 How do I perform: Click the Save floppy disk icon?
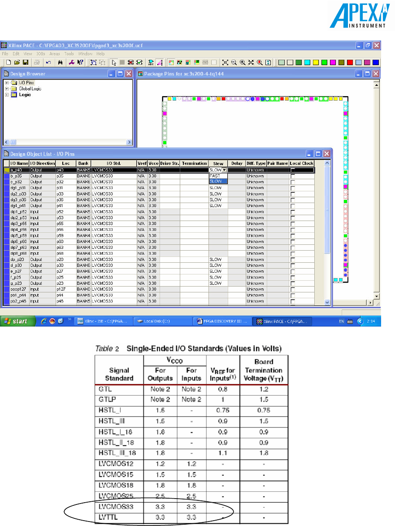pos(26,62)
